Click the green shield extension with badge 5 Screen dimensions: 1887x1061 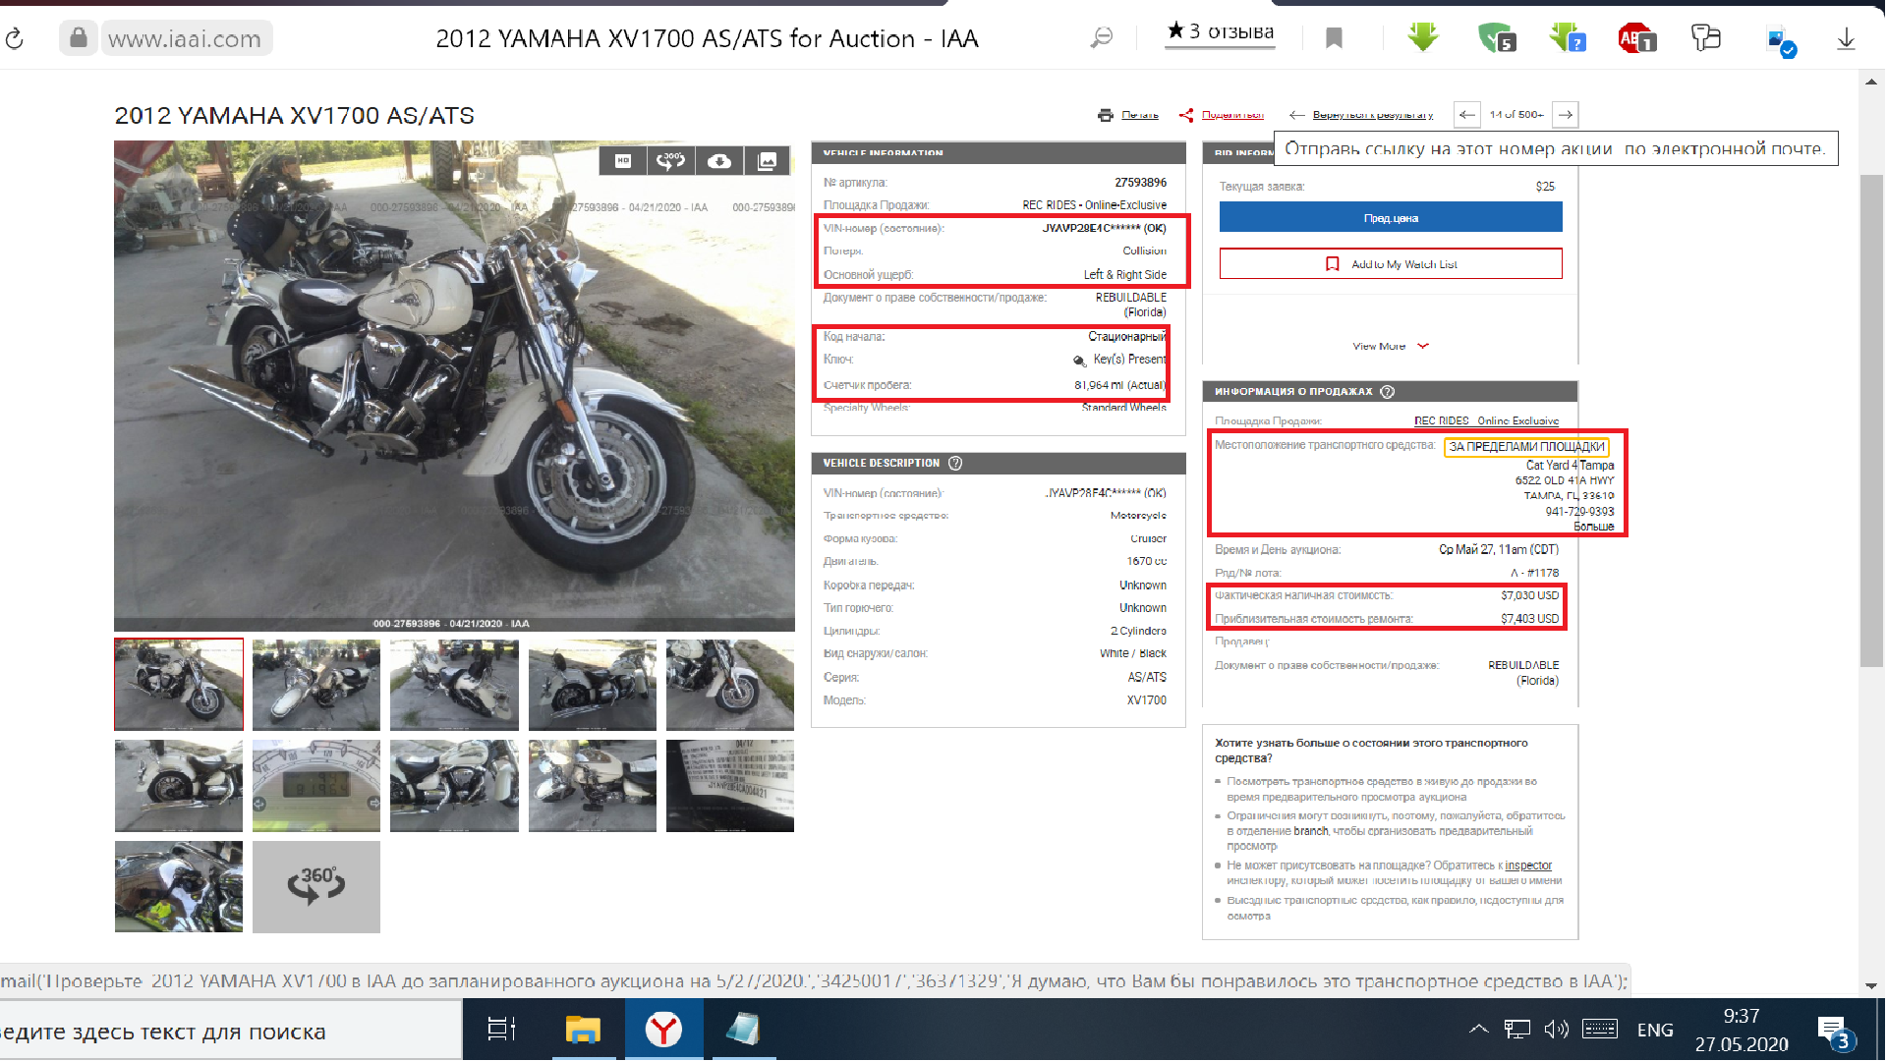click(1496, 37)
